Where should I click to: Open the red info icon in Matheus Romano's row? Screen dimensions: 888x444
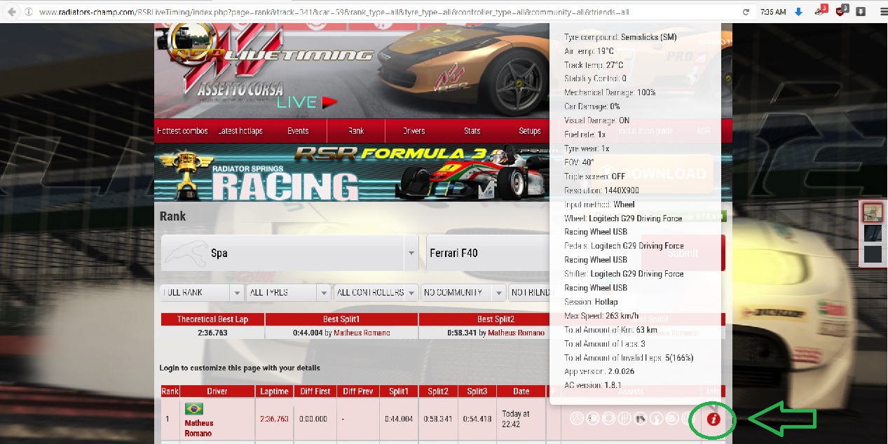[x=713, y=419]
